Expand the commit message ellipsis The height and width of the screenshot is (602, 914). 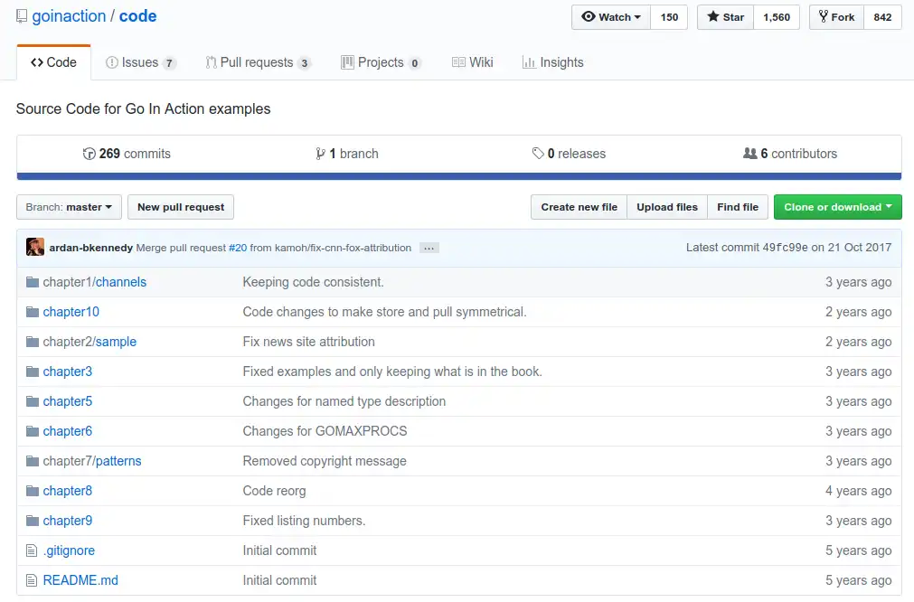[429, 248]
